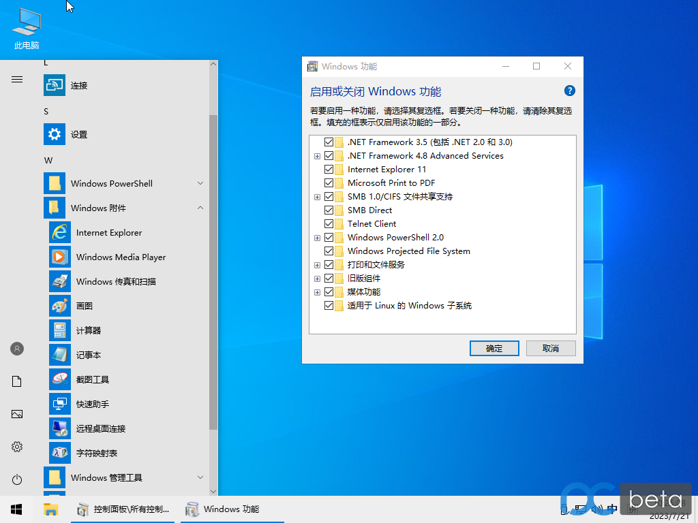Switch to 控制面板 taskbar window

pyautogui.click(x=123, y=509)
